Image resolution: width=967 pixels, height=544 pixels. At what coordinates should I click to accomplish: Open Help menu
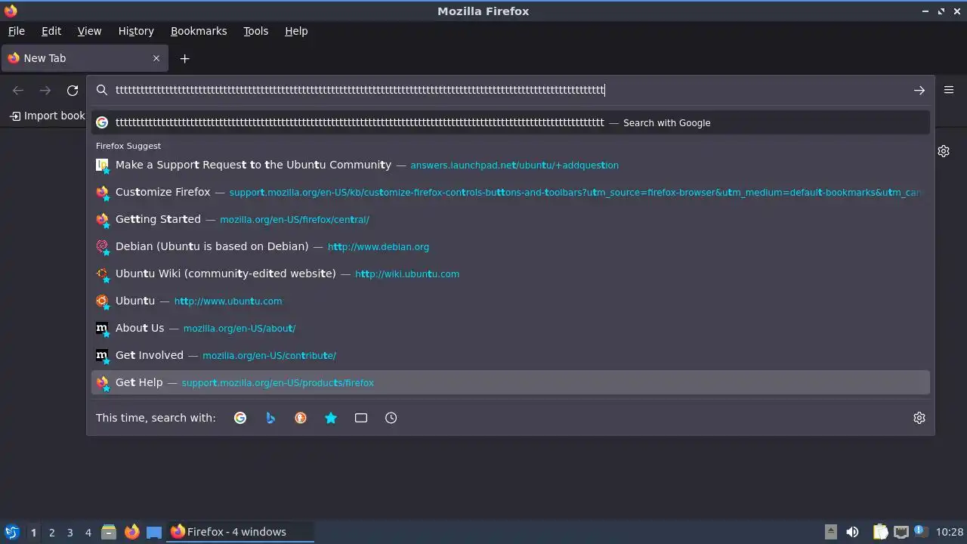point(296,31)
